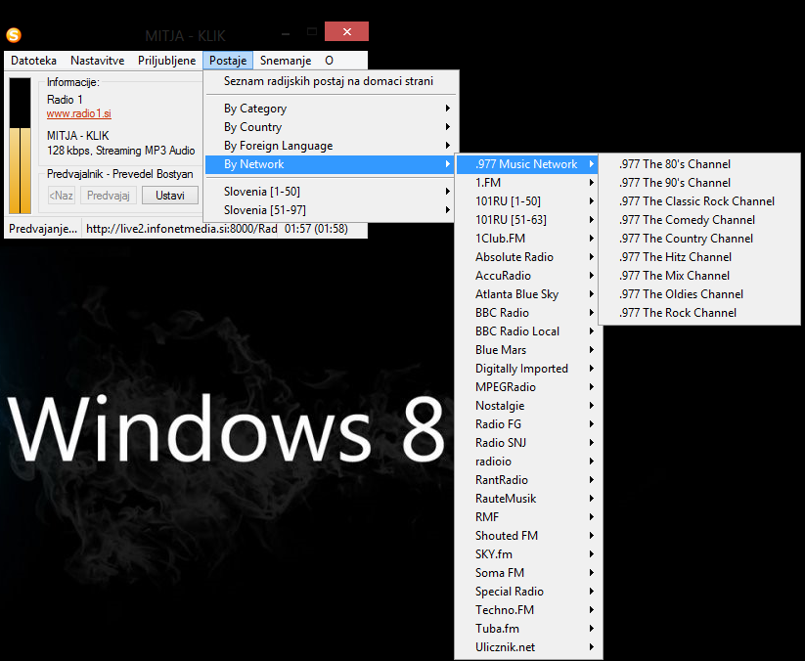
Task: Expand the By Foreign Language submenu
Action: pos(332,146)
